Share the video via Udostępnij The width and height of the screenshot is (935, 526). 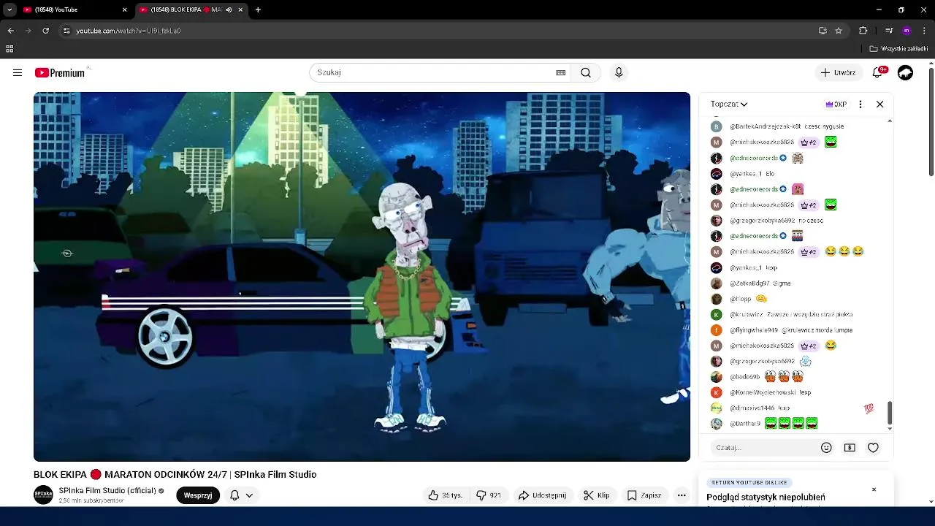tap(542, 495)
